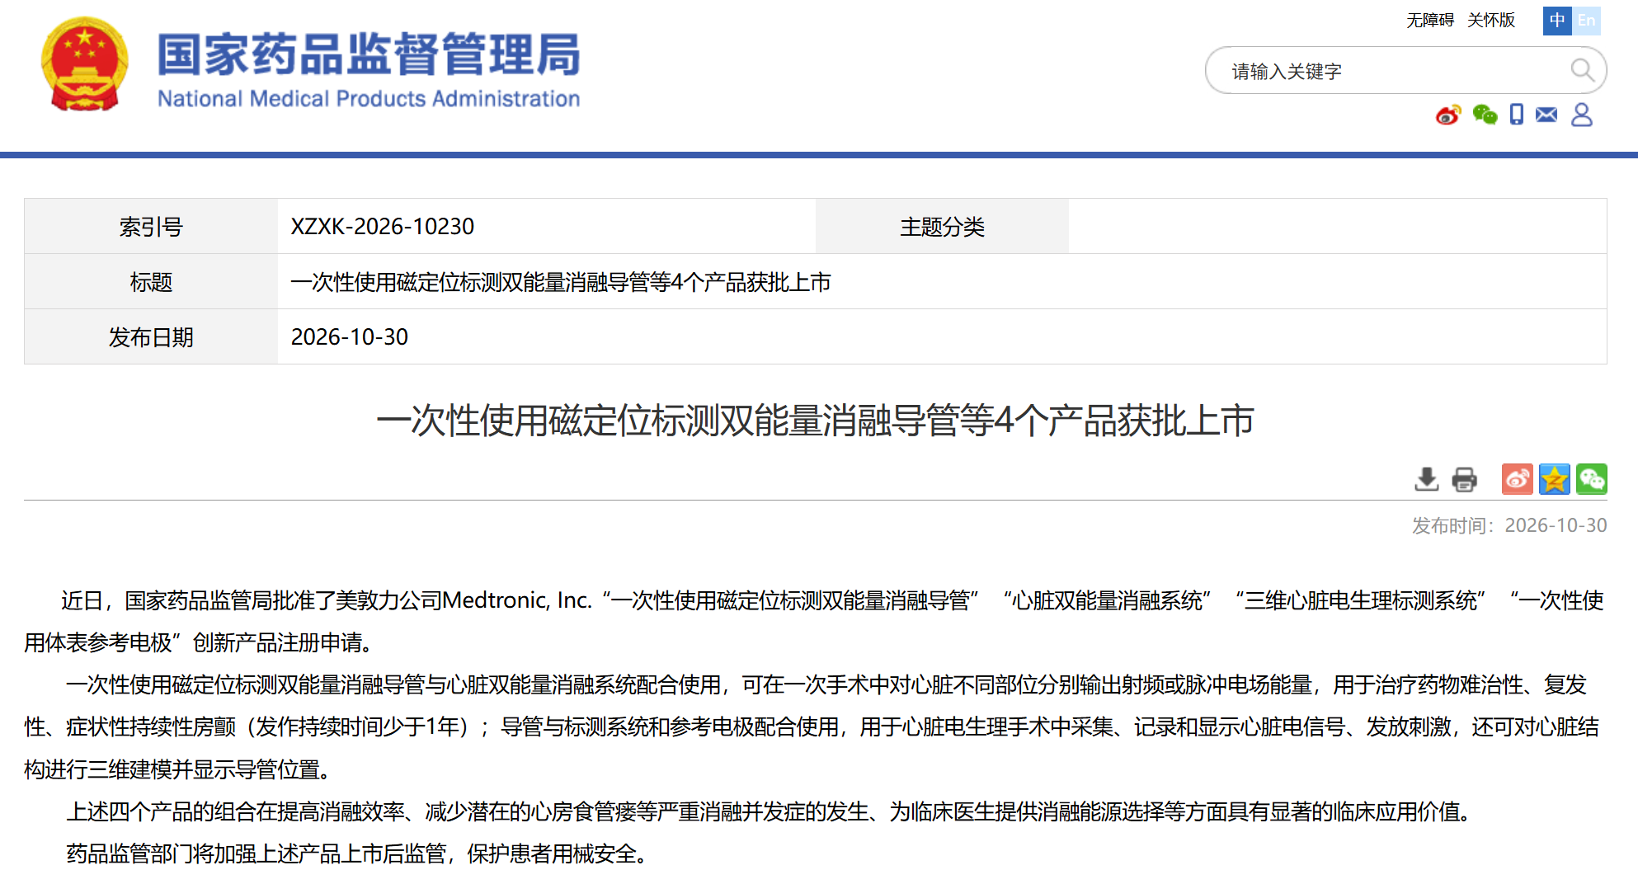Share the article to QQ Zone with the star icon
This screenshot has width=1638, height=884.
coord(1555,479)
